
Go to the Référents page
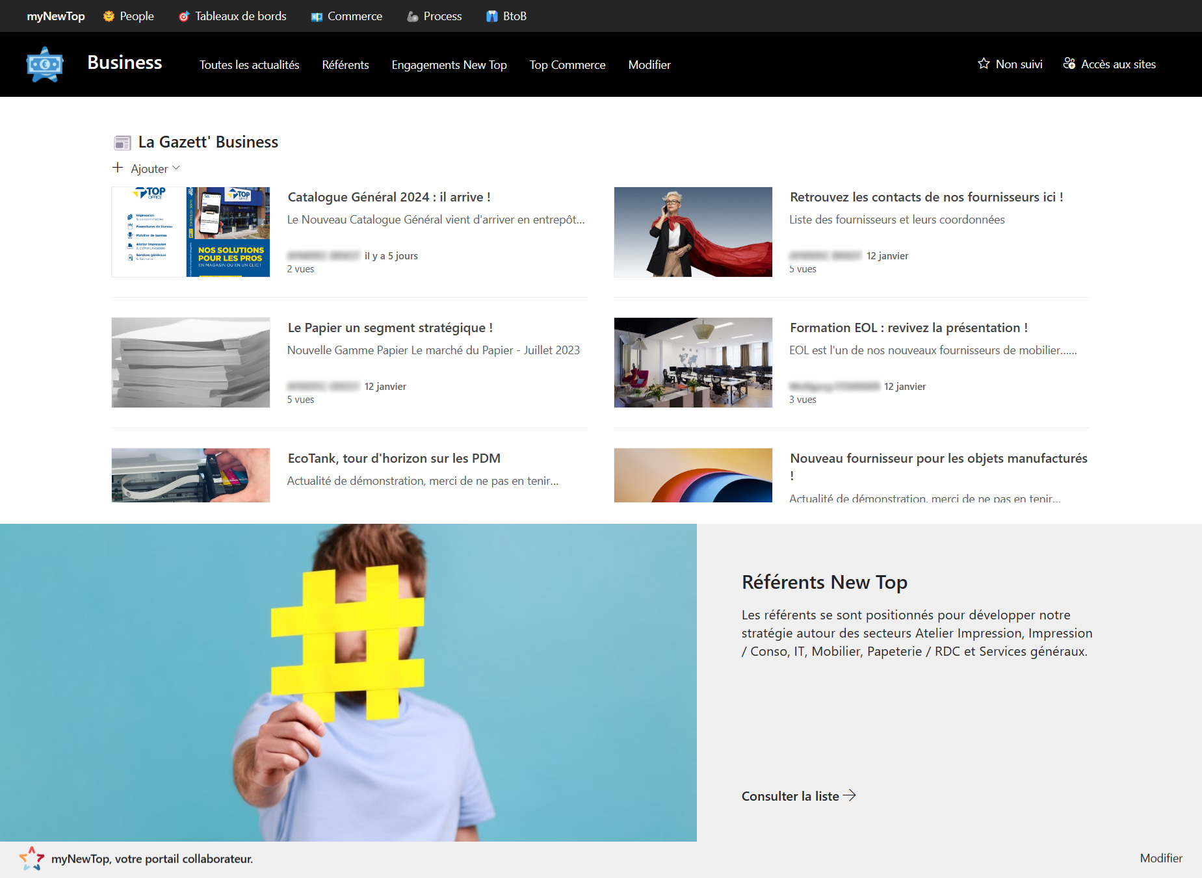pyautogui.click(x=345, y=65)
